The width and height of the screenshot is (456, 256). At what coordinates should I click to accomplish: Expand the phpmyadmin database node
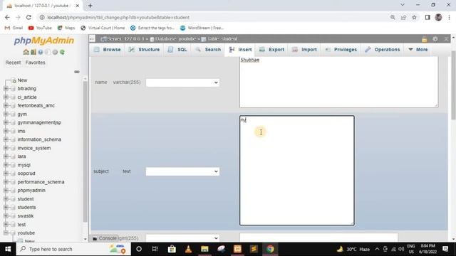click(x=6, y=191)
